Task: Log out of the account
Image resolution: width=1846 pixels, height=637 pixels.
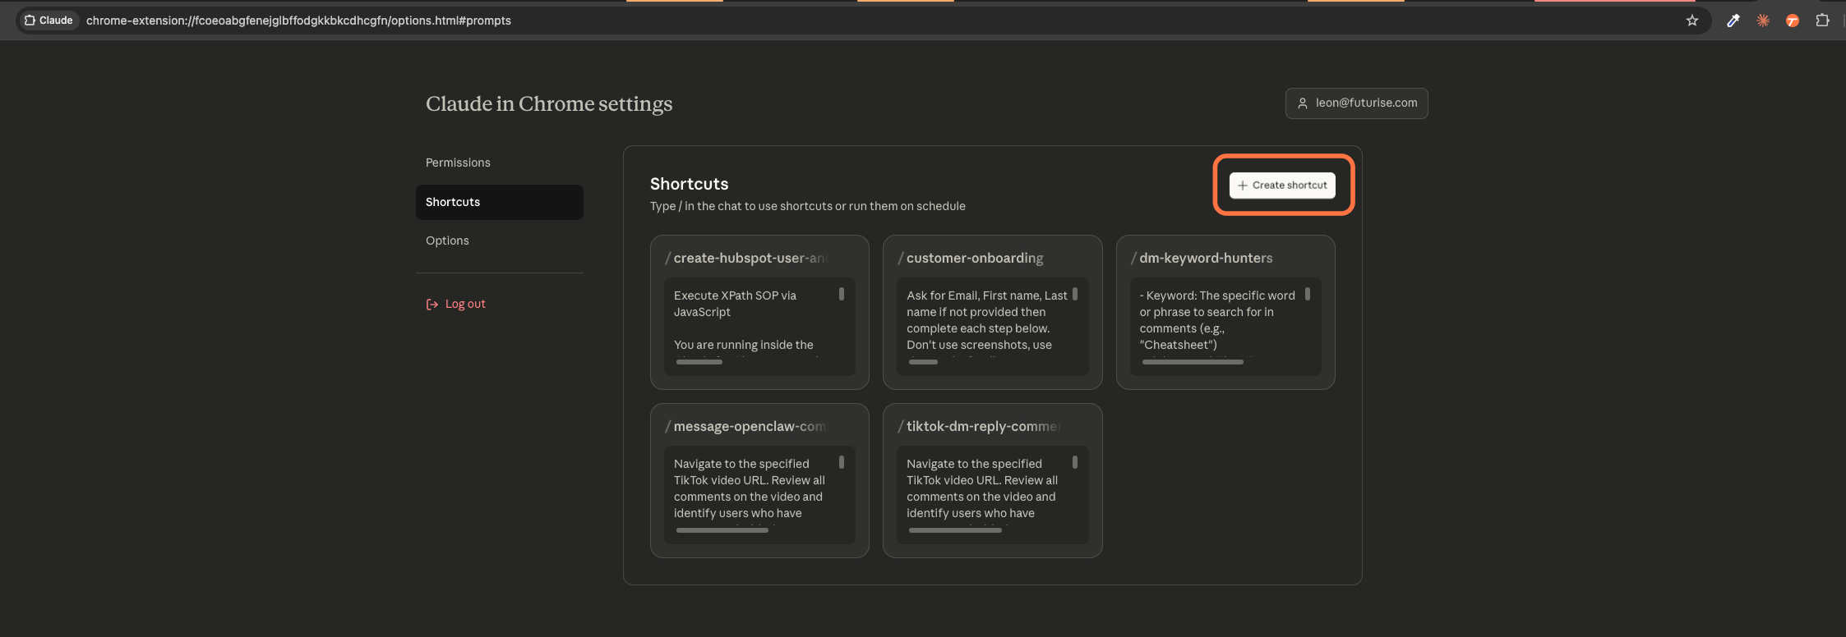Action: 456,304
